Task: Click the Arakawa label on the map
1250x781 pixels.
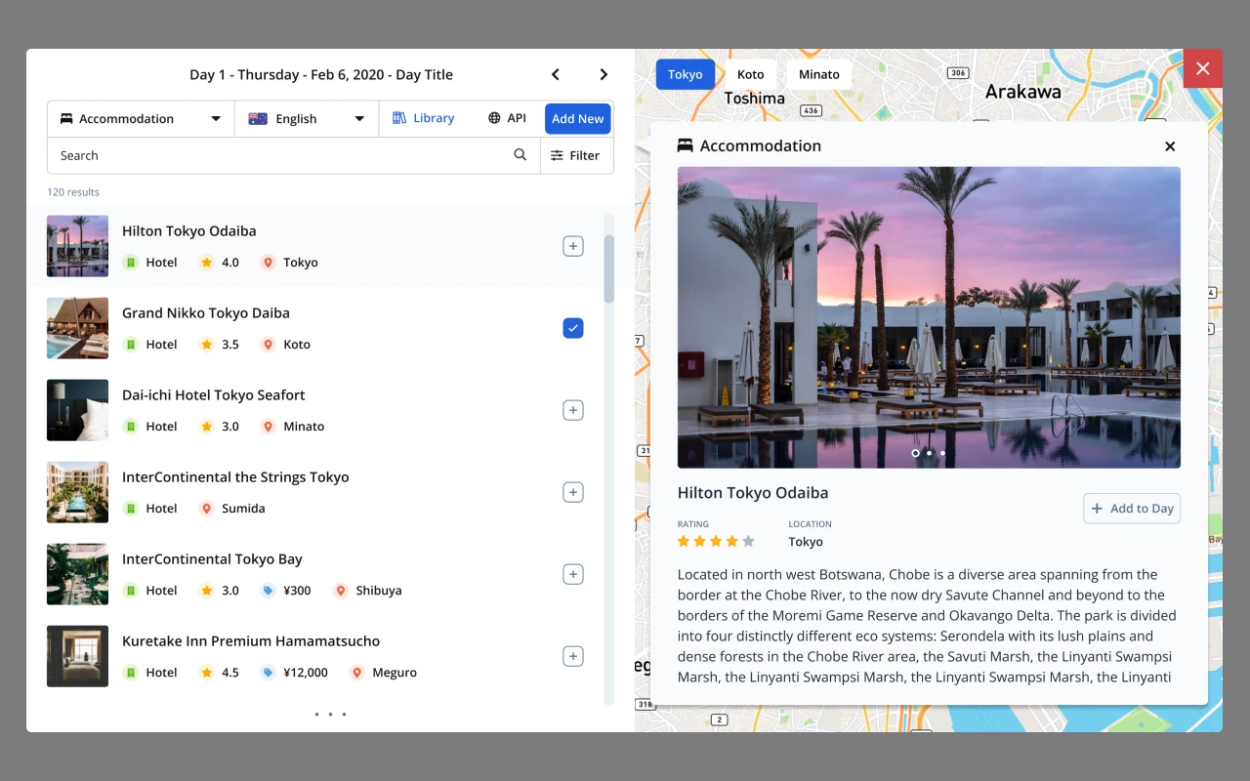Action: tap(1023, 92)
